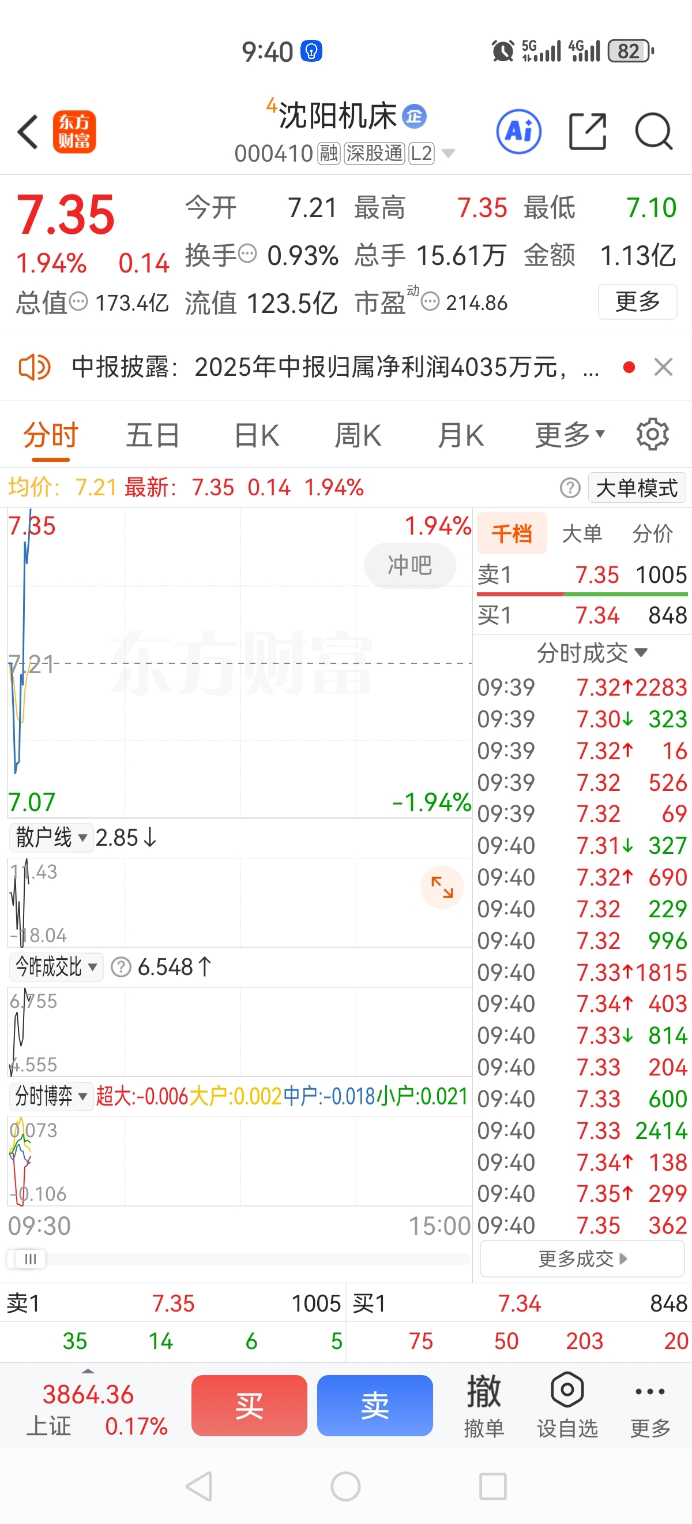
Task: Tap the bottom 买1 7.34 quote strip
Action: (520, 1303)
